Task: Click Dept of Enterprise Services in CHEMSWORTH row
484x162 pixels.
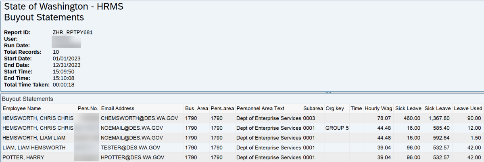Action: tap(269, 118)
